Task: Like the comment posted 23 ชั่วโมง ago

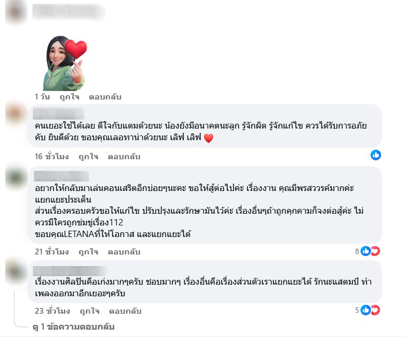Action: (x=90, y=311)
